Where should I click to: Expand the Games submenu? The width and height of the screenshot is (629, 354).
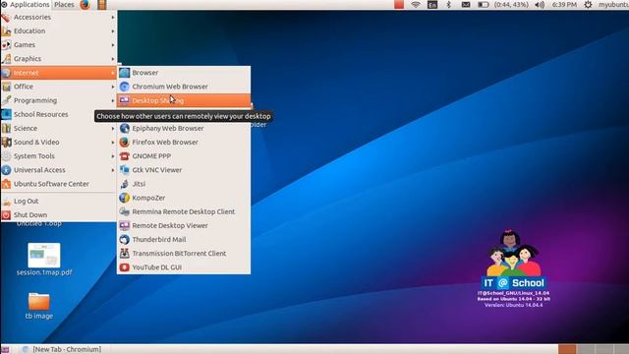[x=59, y=45]
